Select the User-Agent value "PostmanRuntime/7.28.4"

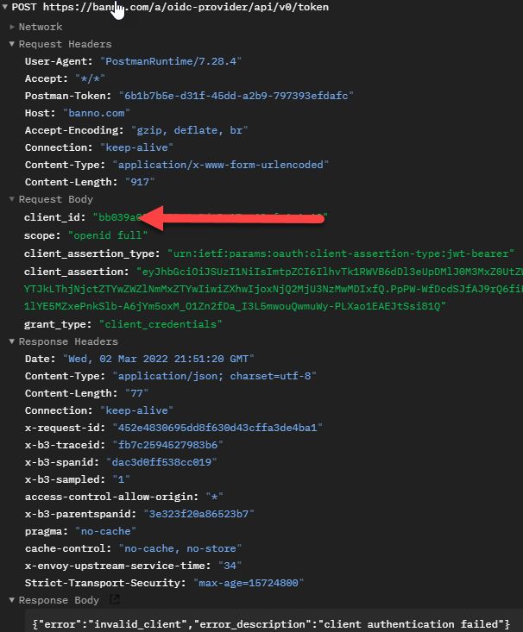tap(171, 61)
